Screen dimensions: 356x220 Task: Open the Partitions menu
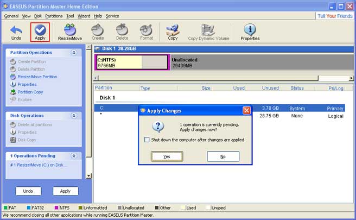[54, 16]
